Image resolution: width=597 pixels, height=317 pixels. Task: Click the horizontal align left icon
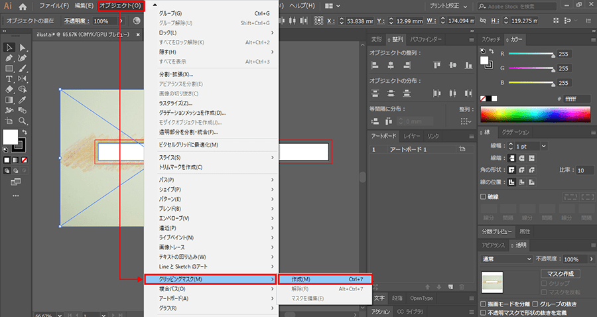coord(375,65)
